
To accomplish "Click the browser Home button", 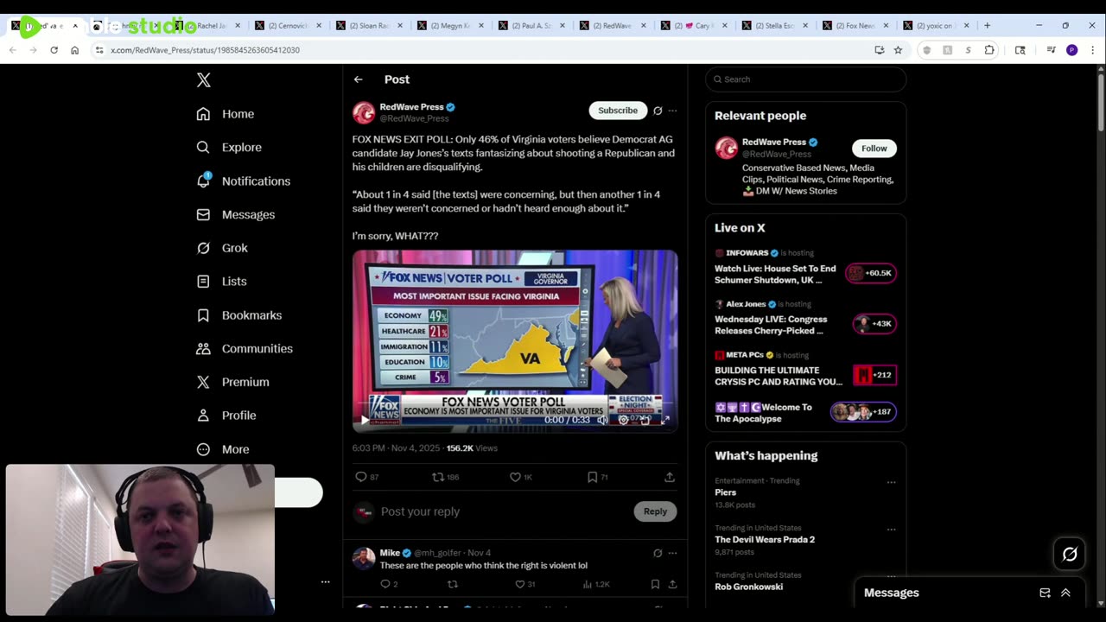I will 74,50.
